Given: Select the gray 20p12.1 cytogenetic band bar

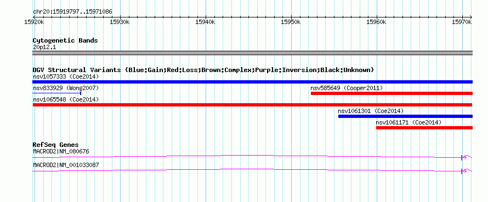Looking at the screenshot, I should coord(252,53).
